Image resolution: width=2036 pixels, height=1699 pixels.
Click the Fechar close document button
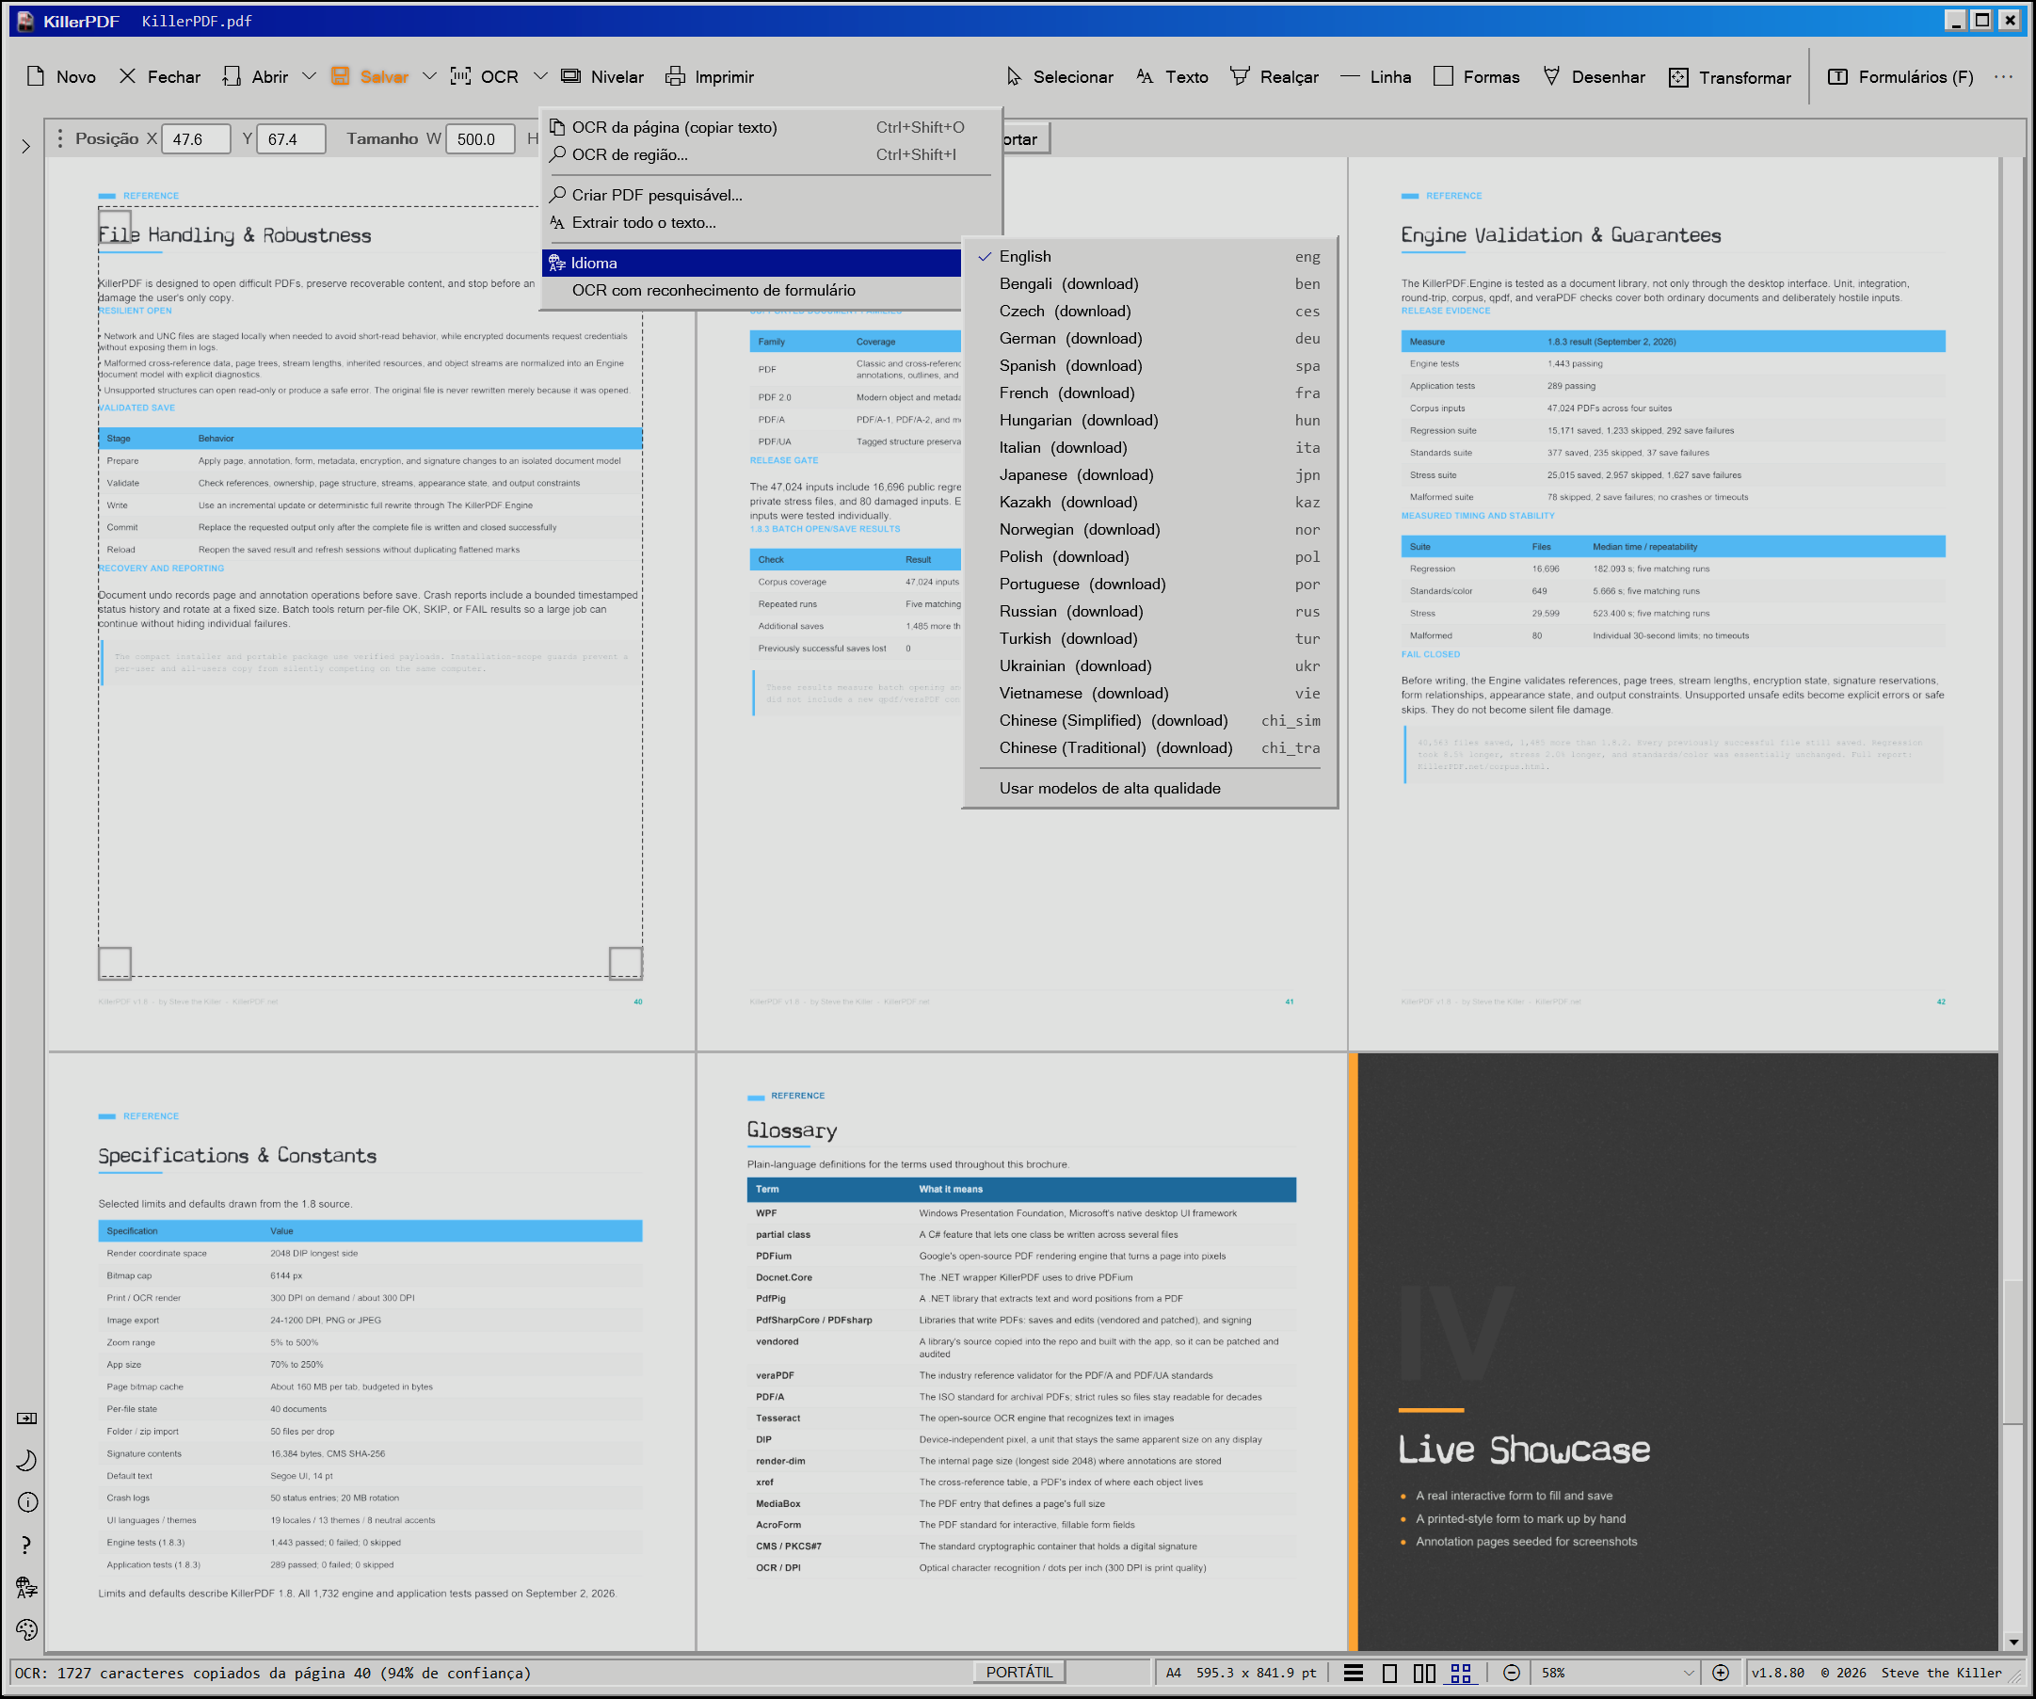pos(160,76)
